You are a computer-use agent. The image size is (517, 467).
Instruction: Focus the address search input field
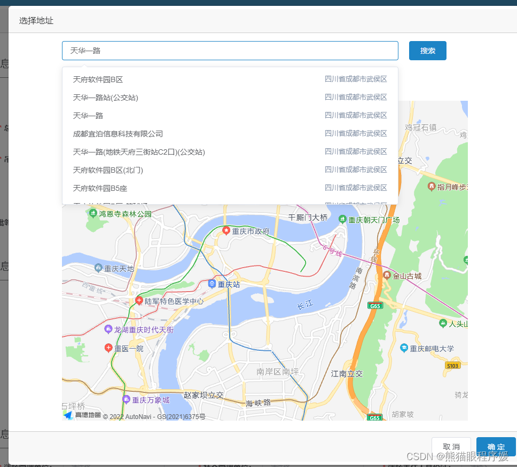[230, 51]
